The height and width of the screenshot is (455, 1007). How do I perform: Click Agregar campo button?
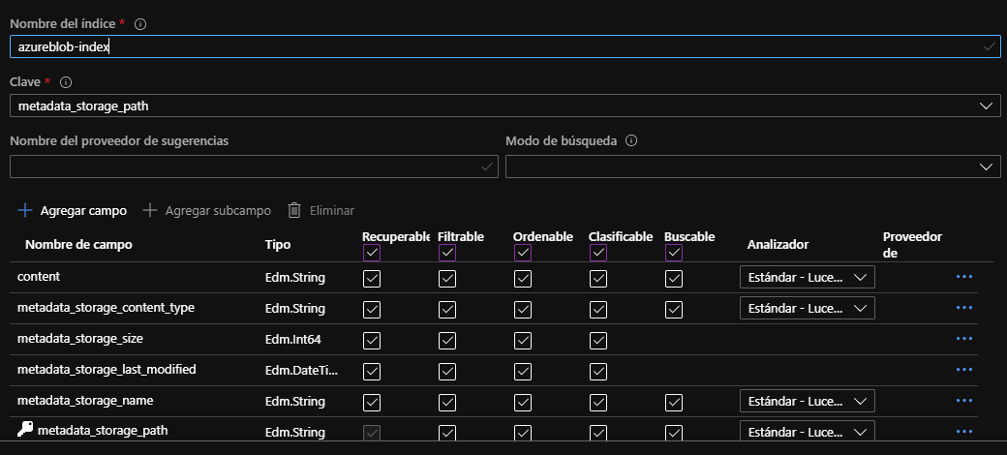click(72, 210)
